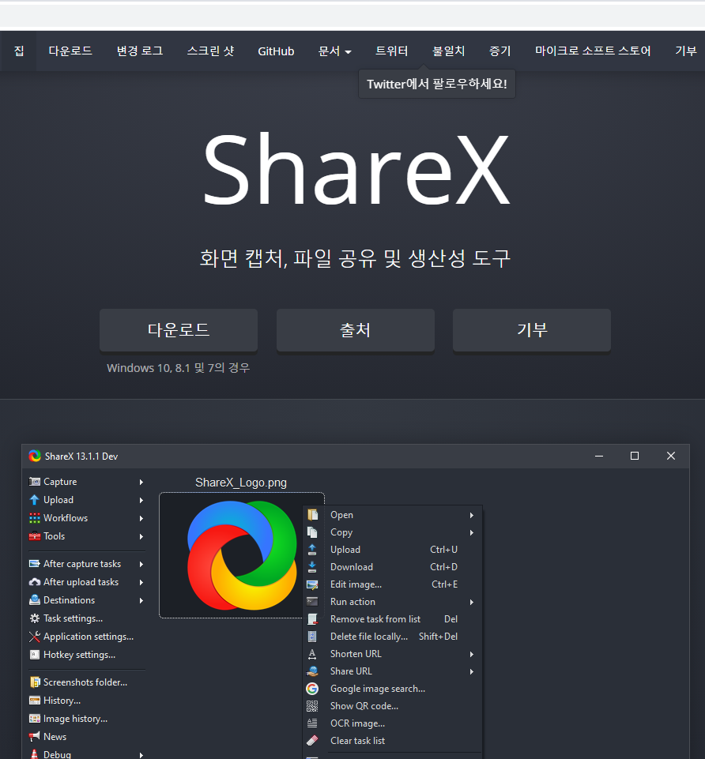Expand the Run action submenu arrow
This screenshot has height=759, width=705.
(x=471, y=602)
